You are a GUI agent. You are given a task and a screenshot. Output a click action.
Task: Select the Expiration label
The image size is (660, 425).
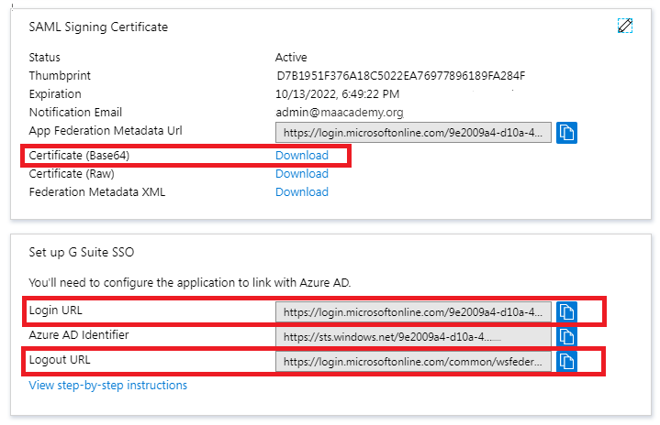coord(55,94)
